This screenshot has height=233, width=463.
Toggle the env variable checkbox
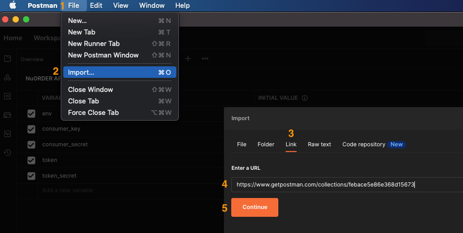[x=31, y=113]
